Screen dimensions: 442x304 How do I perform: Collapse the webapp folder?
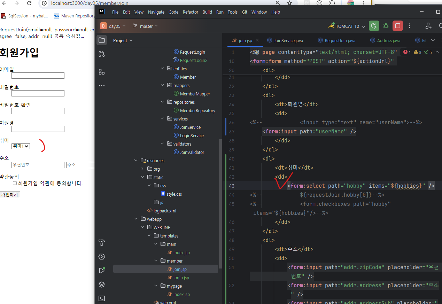pyautogui.click(x=136, y=219)
